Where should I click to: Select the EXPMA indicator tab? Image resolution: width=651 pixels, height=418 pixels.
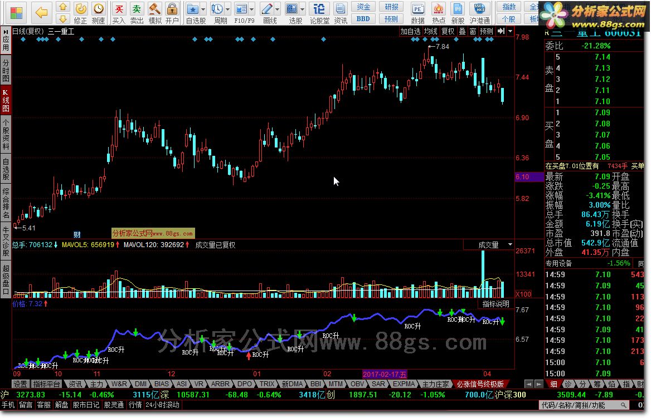(404, 384)
